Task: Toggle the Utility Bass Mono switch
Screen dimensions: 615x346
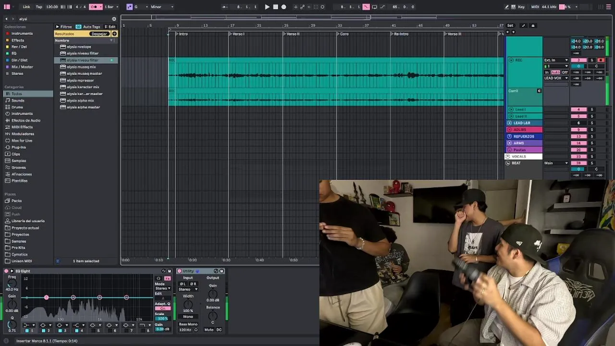Action: (188, 324)
